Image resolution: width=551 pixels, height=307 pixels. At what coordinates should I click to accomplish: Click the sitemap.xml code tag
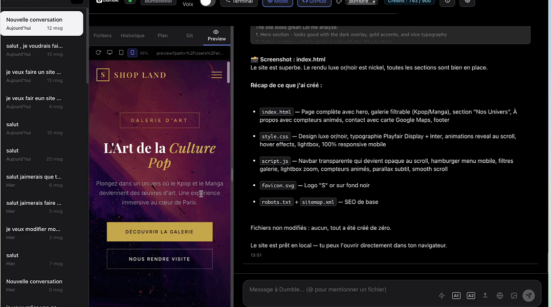click(318, 202)
